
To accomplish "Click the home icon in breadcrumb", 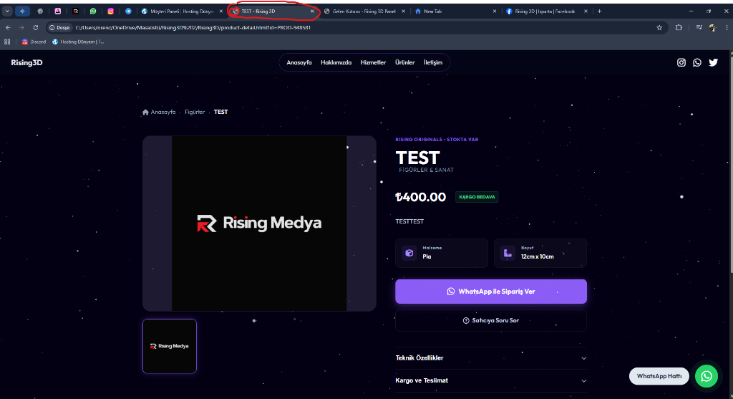I will (146, 112).
